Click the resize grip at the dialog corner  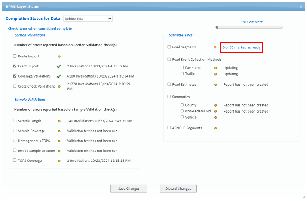point(304,197)
